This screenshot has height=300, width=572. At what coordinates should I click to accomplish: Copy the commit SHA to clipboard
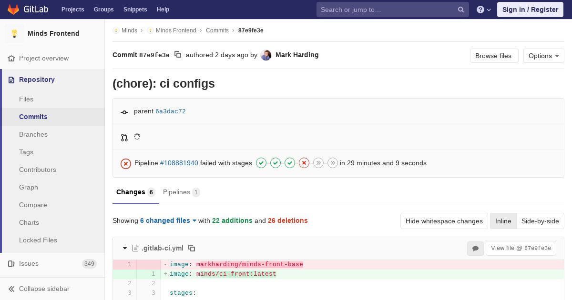point(178,55)
